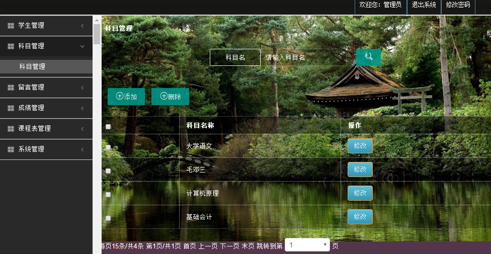
Task: Click the 科目名称 column header
Action: point(200,126)
